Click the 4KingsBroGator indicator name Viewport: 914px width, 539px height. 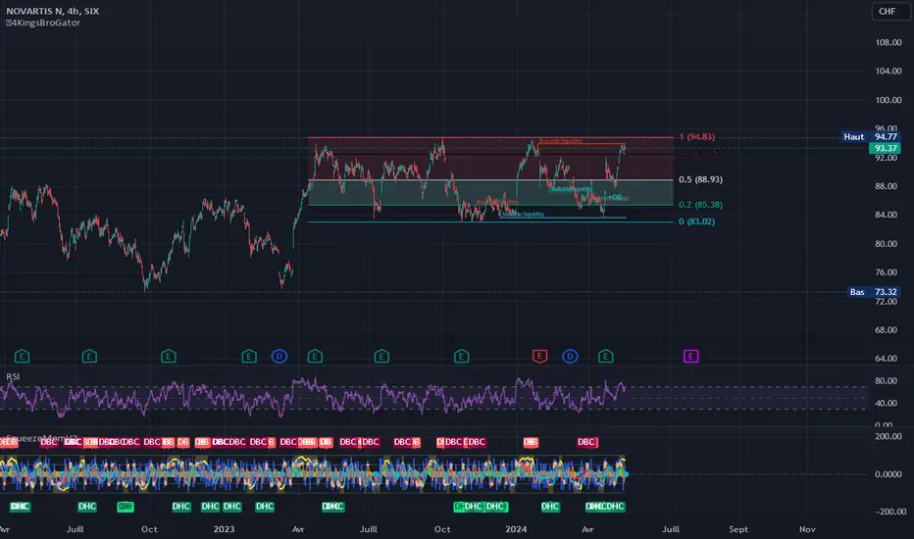click(43, 23)
